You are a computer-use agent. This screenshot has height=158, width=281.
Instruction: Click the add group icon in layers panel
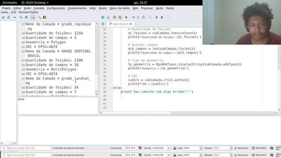point(8,18)
